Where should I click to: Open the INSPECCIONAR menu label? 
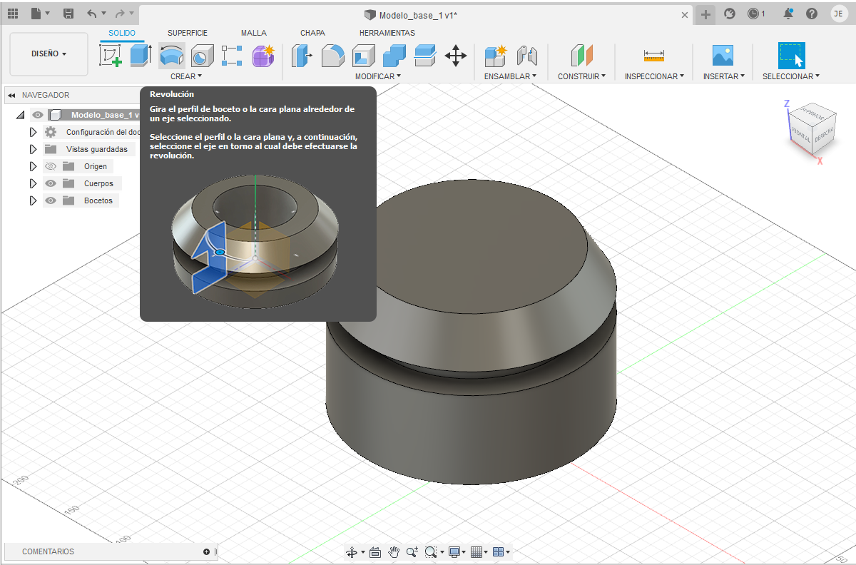click(653, 76)
